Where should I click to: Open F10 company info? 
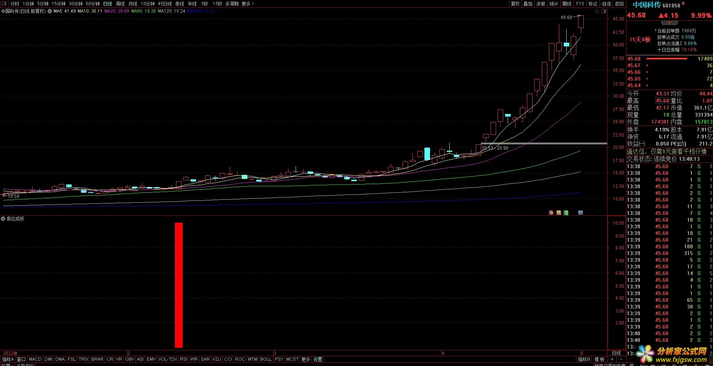580,4
